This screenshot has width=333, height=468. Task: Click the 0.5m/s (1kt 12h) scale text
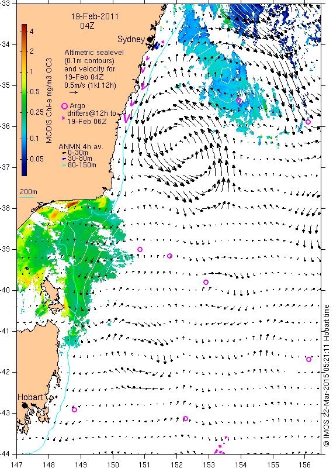[x=90, y=85]
